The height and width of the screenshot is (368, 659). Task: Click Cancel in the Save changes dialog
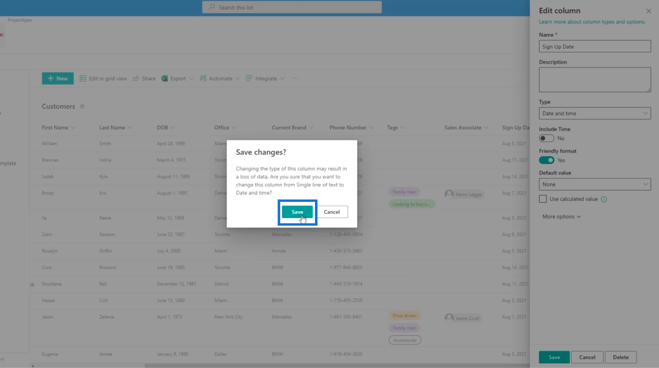click(332, 212)
